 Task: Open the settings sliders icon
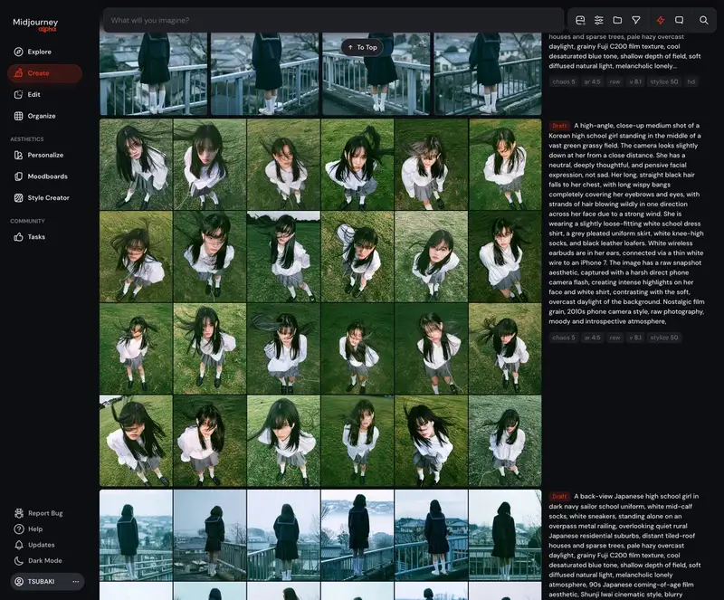599,20
